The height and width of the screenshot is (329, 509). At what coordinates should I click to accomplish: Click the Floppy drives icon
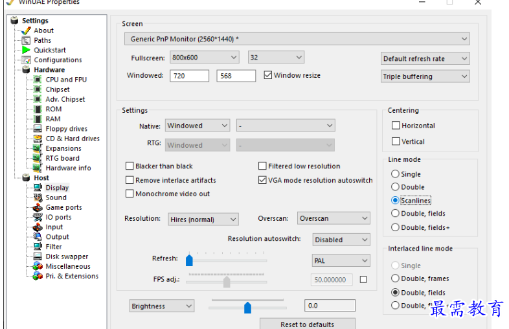(38, 129)
